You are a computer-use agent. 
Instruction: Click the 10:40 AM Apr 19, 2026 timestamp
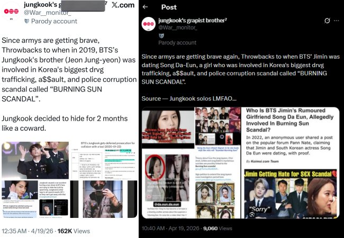click(171, 228)
